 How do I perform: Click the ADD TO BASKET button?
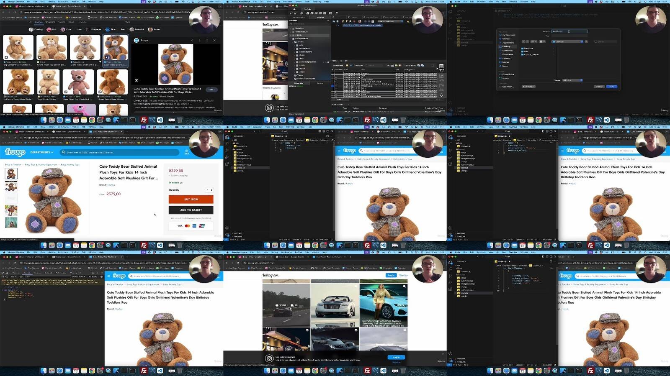[x=191, y=210]
